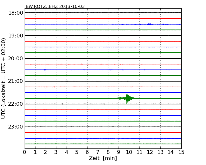Click x-axis tick label 2

45,152
